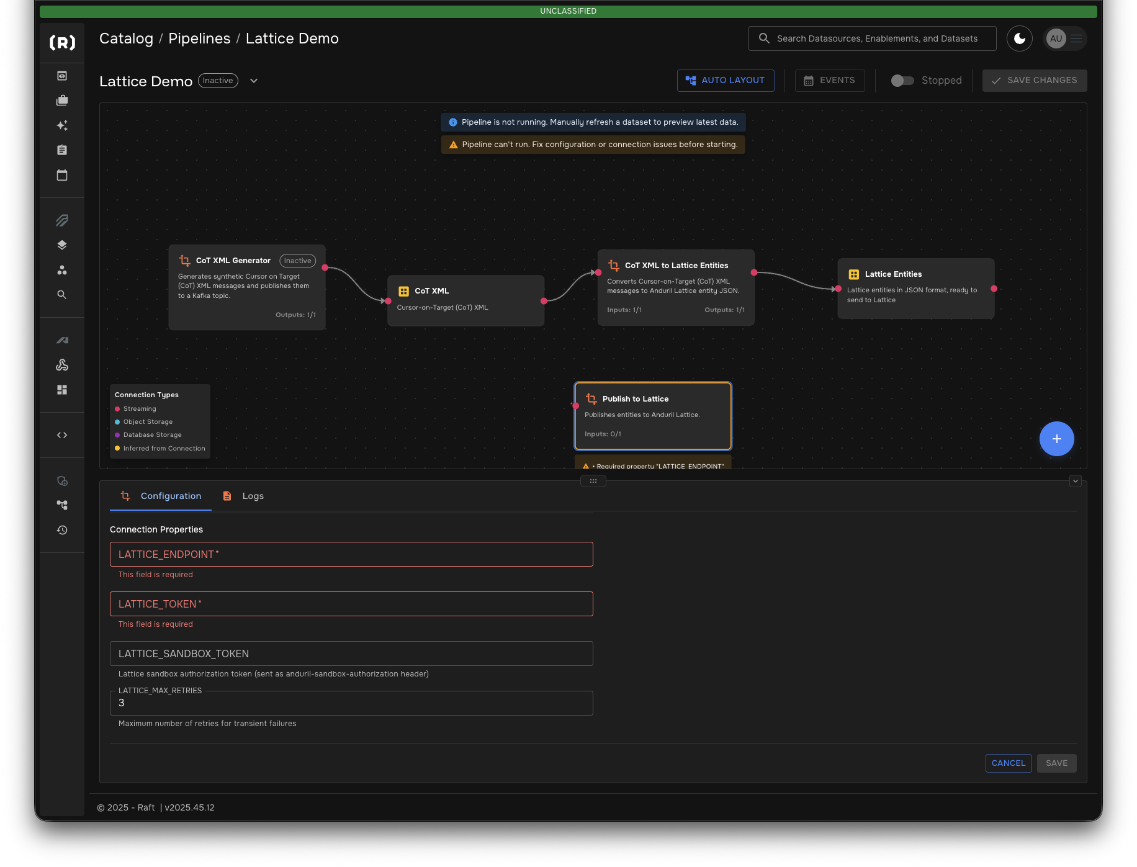
Task: Open the three-dots cluster sidebar icon
Action: pos(62,270)
